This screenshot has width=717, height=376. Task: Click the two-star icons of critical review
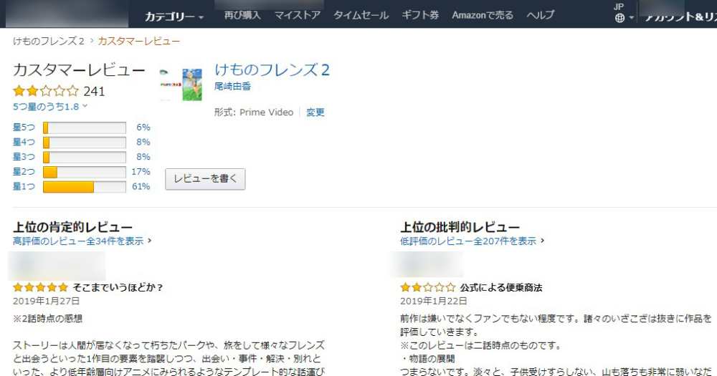(427, 287)
